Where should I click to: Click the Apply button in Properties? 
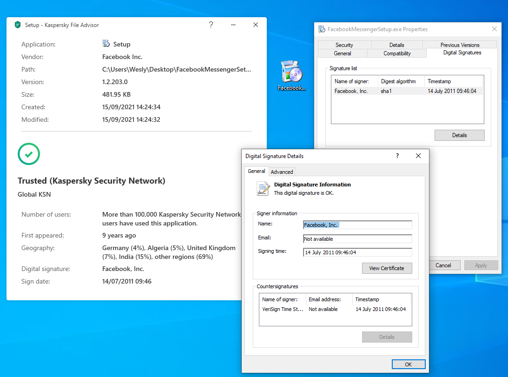click(481, 265)
